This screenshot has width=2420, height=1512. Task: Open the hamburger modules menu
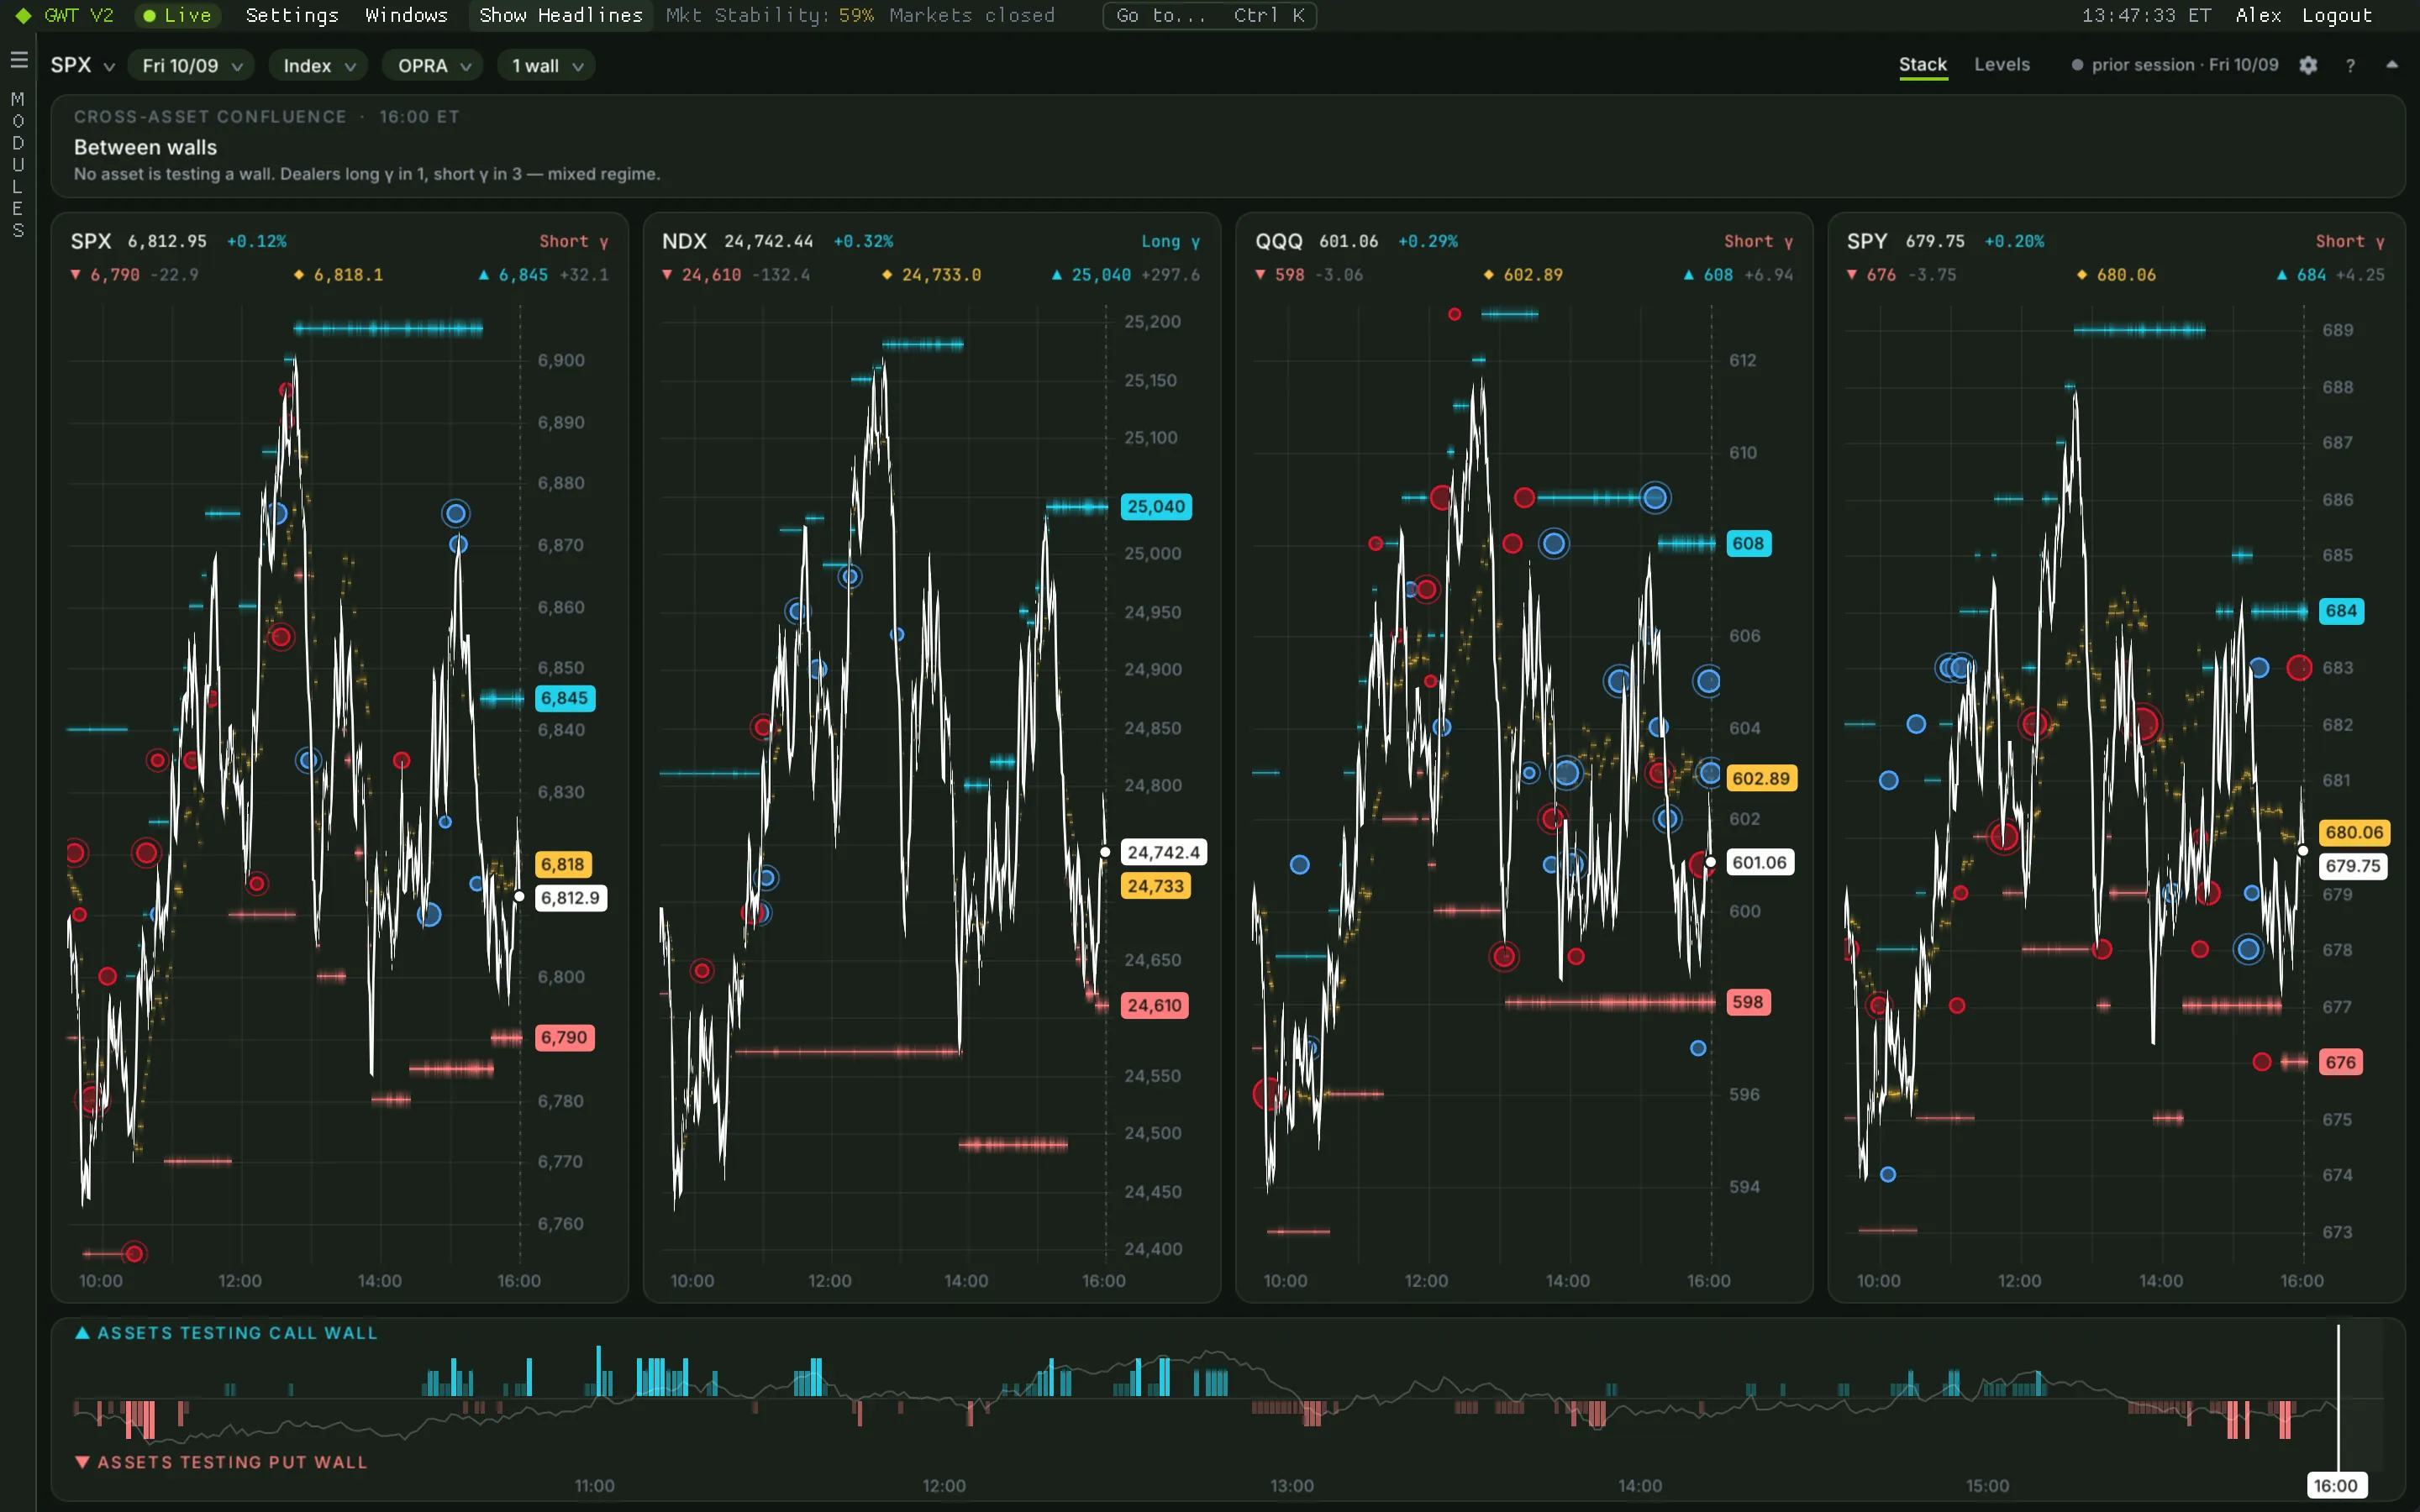coord(18,60)
